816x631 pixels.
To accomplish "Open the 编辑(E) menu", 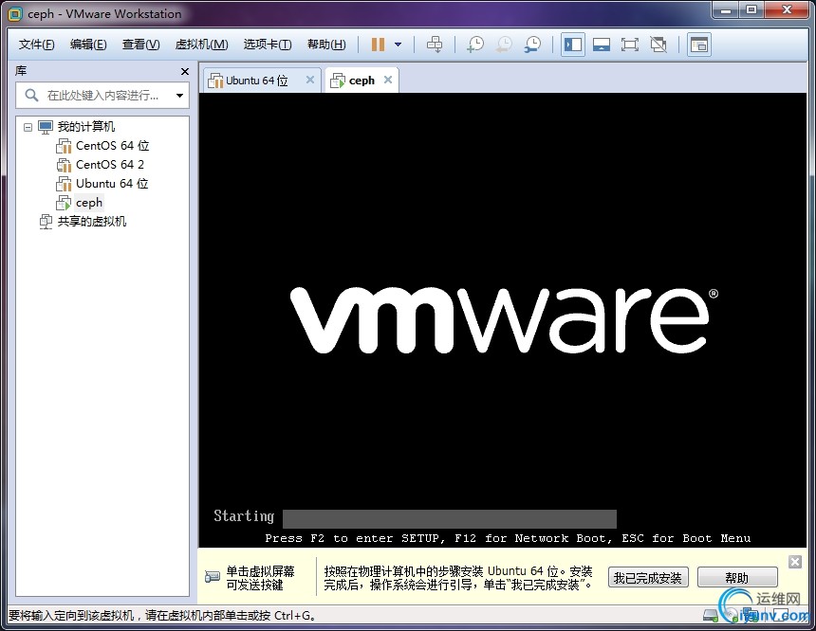I will 88,45.
